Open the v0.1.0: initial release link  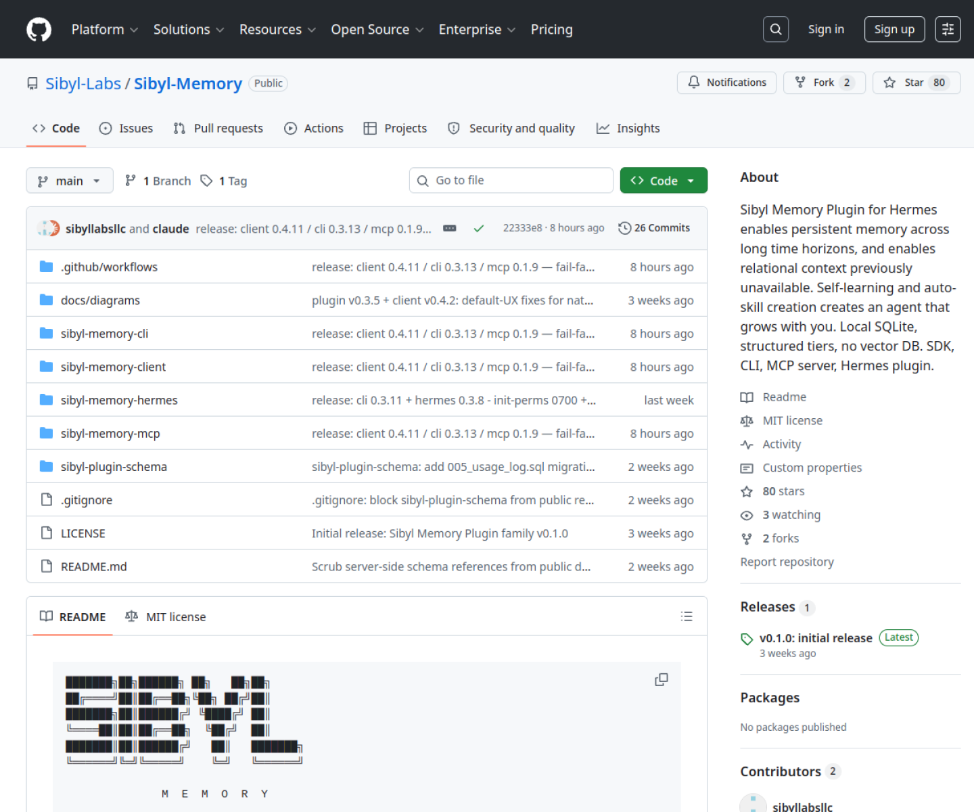[816, 638]
